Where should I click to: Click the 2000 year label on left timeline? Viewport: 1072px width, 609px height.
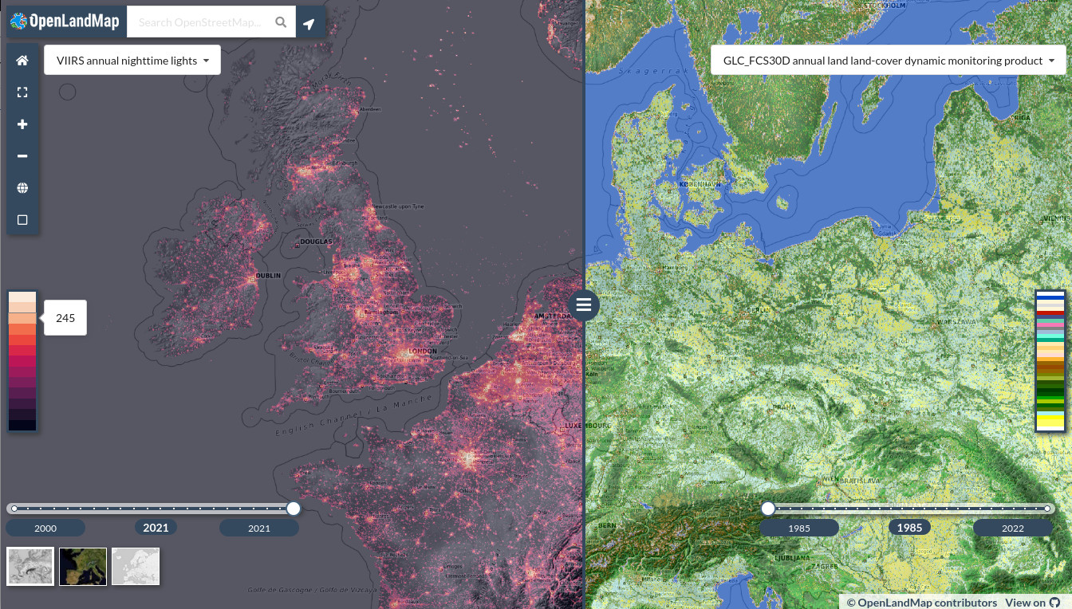click(45, 528)
